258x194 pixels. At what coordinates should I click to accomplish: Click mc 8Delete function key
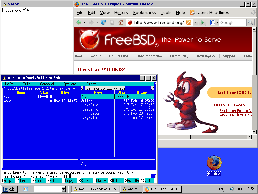[116, 181]
